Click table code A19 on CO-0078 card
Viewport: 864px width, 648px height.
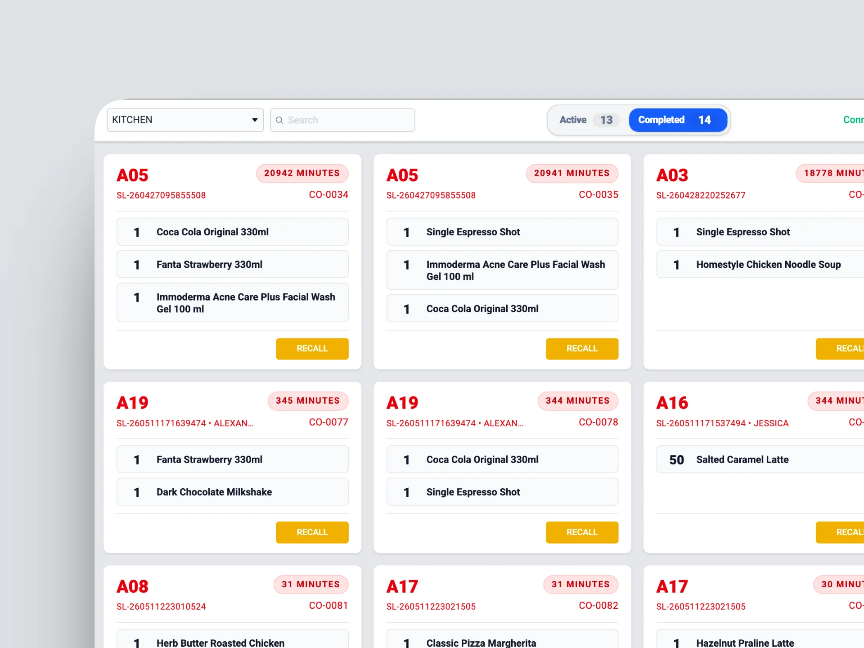tap(402, 403)
